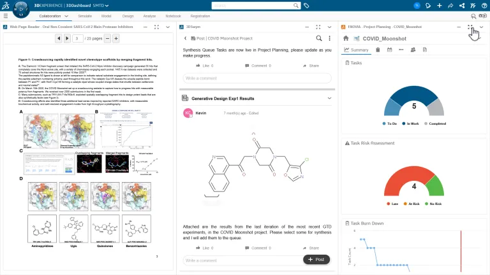Toggle the At Risk legend entry
Image resolution: width=490 pixels, height=275 pixels.
coord(412,204)
